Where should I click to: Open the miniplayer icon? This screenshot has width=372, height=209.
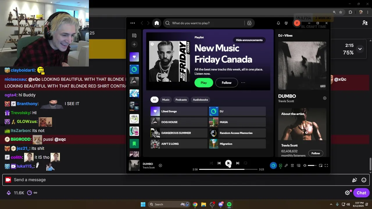point(321,165)
